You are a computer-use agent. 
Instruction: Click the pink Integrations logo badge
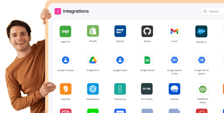point(58,11)
